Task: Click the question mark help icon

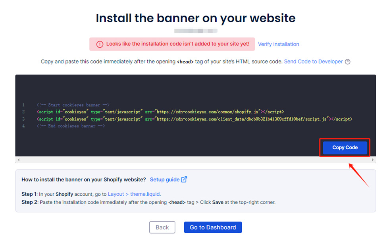Action: (x=348, y=62)
